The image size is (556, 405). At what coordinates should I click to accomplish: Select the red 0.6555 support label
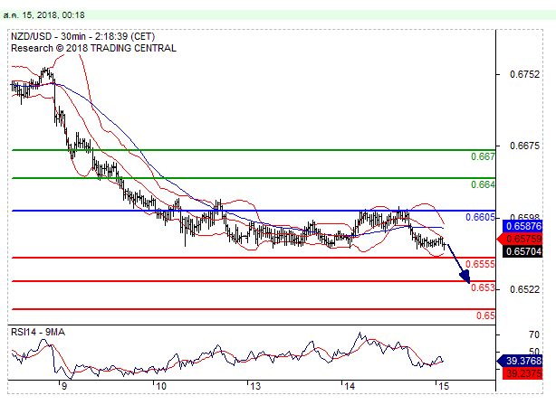pyautogui.click(x=480, y=264)
